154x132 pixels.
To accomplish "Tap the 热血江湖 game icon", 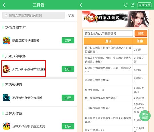I will pos(6,40).
